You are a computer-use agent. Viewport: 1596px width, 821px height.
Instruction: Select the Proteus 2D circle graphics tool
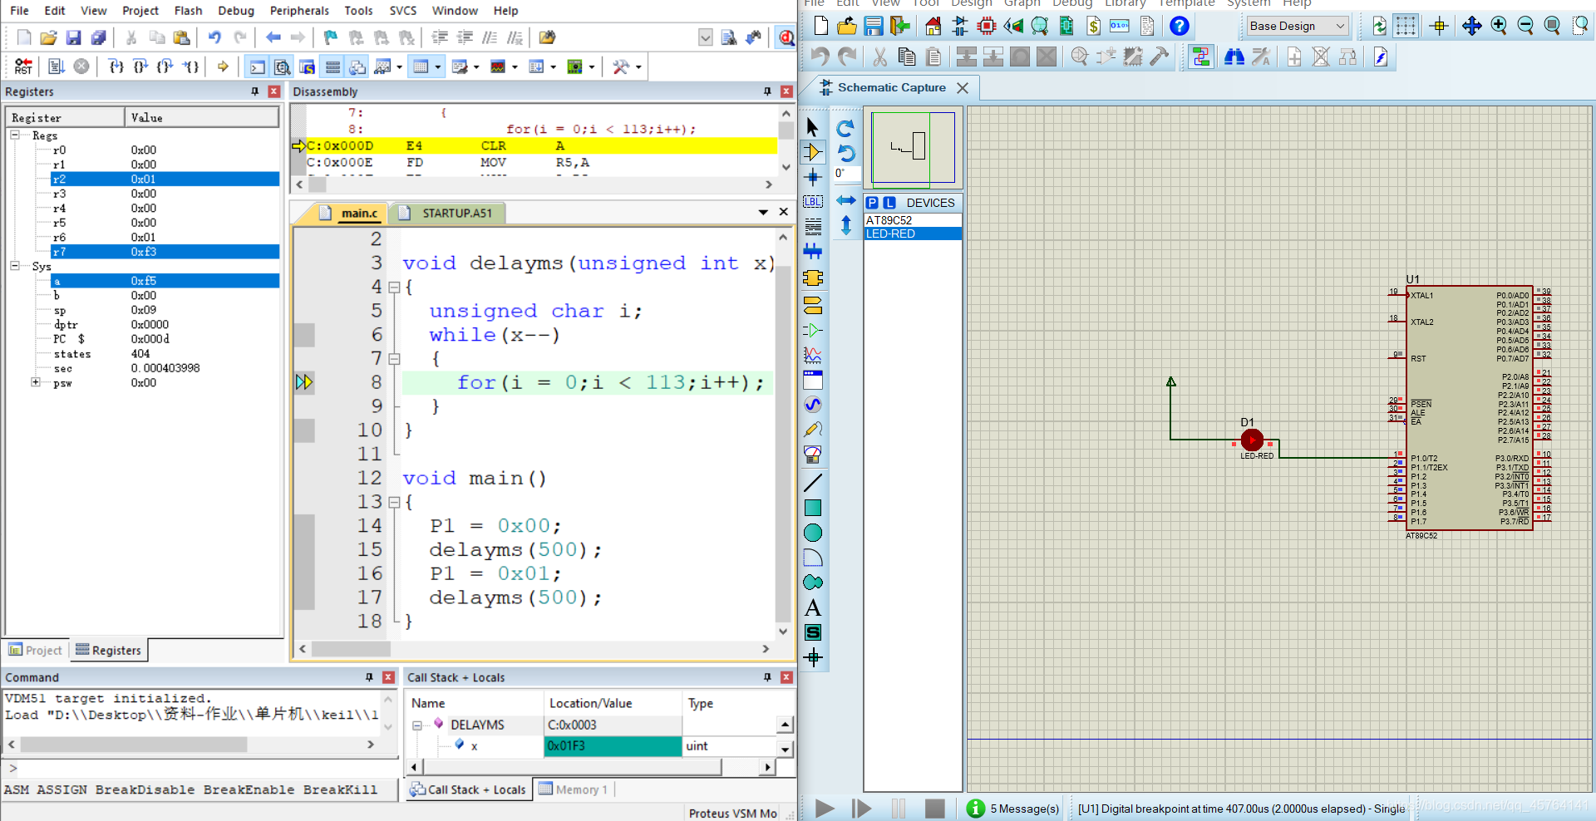[813, 533]
